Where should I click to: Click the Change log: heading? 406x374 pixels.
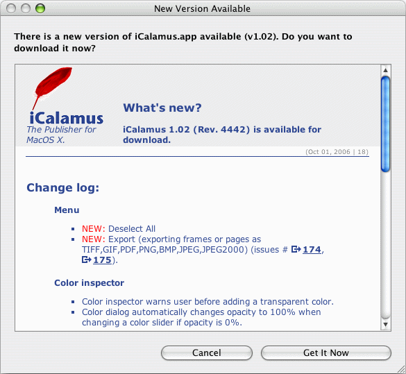[63, 187]
